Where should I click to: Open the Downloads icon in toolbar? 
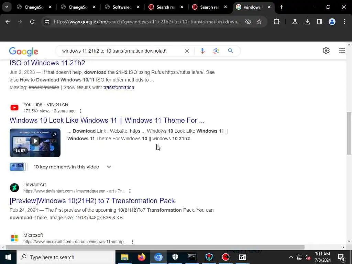tap(307, 22)
